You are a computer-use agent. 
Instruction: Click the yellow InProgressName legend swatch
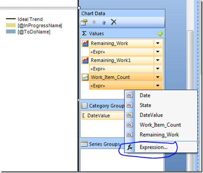point(11,25)
